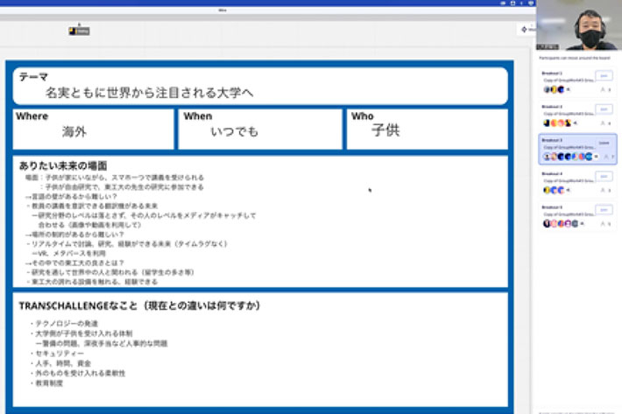Select the Who 子供 box
Screen dimensions: 622x414
point(427,129)
